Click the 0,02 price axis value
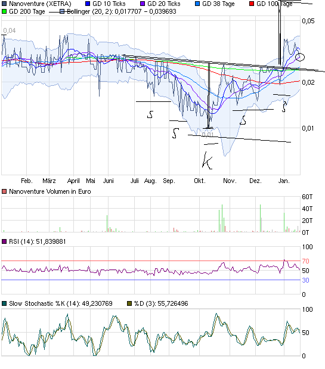This screenshot has height=369, width=325. click(308, 82)
